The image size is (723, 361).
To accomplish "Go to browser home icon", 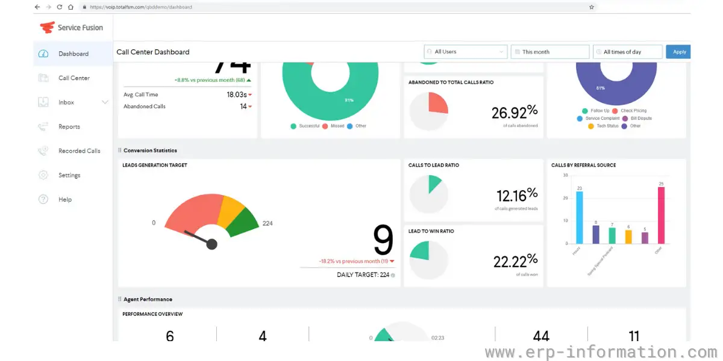I will pyautogui.click(x=70, y=7).
